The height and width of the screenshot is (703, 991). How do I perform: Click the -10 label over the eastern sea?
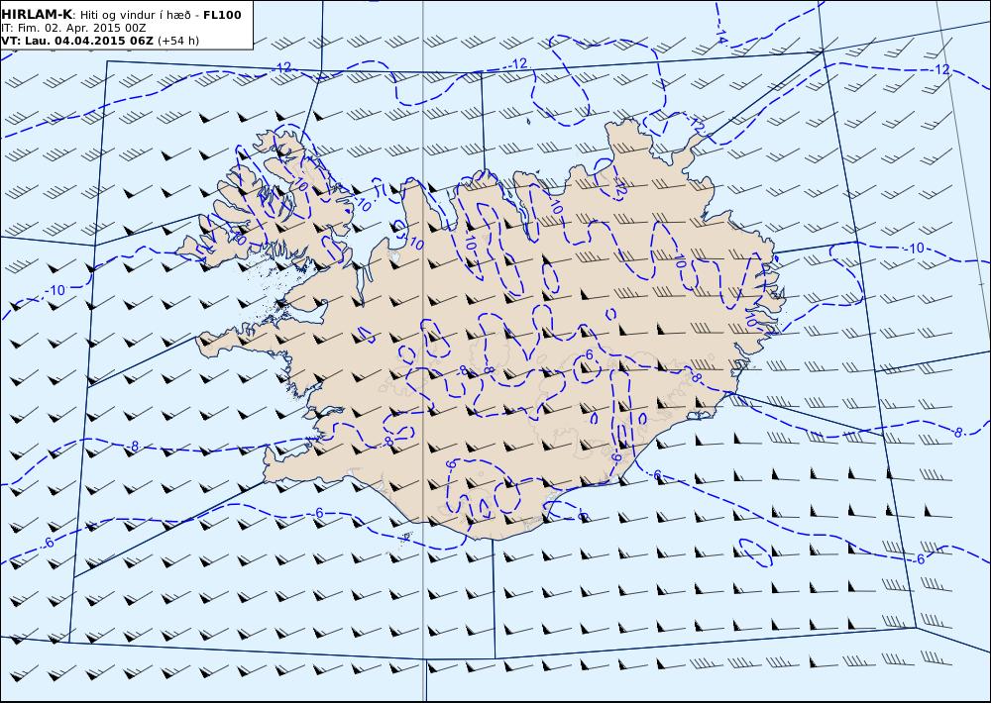(914, 249)
